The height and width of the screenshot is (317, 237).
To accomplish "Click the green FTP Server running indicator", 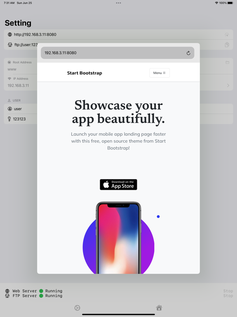I will [x=41, y=296].
